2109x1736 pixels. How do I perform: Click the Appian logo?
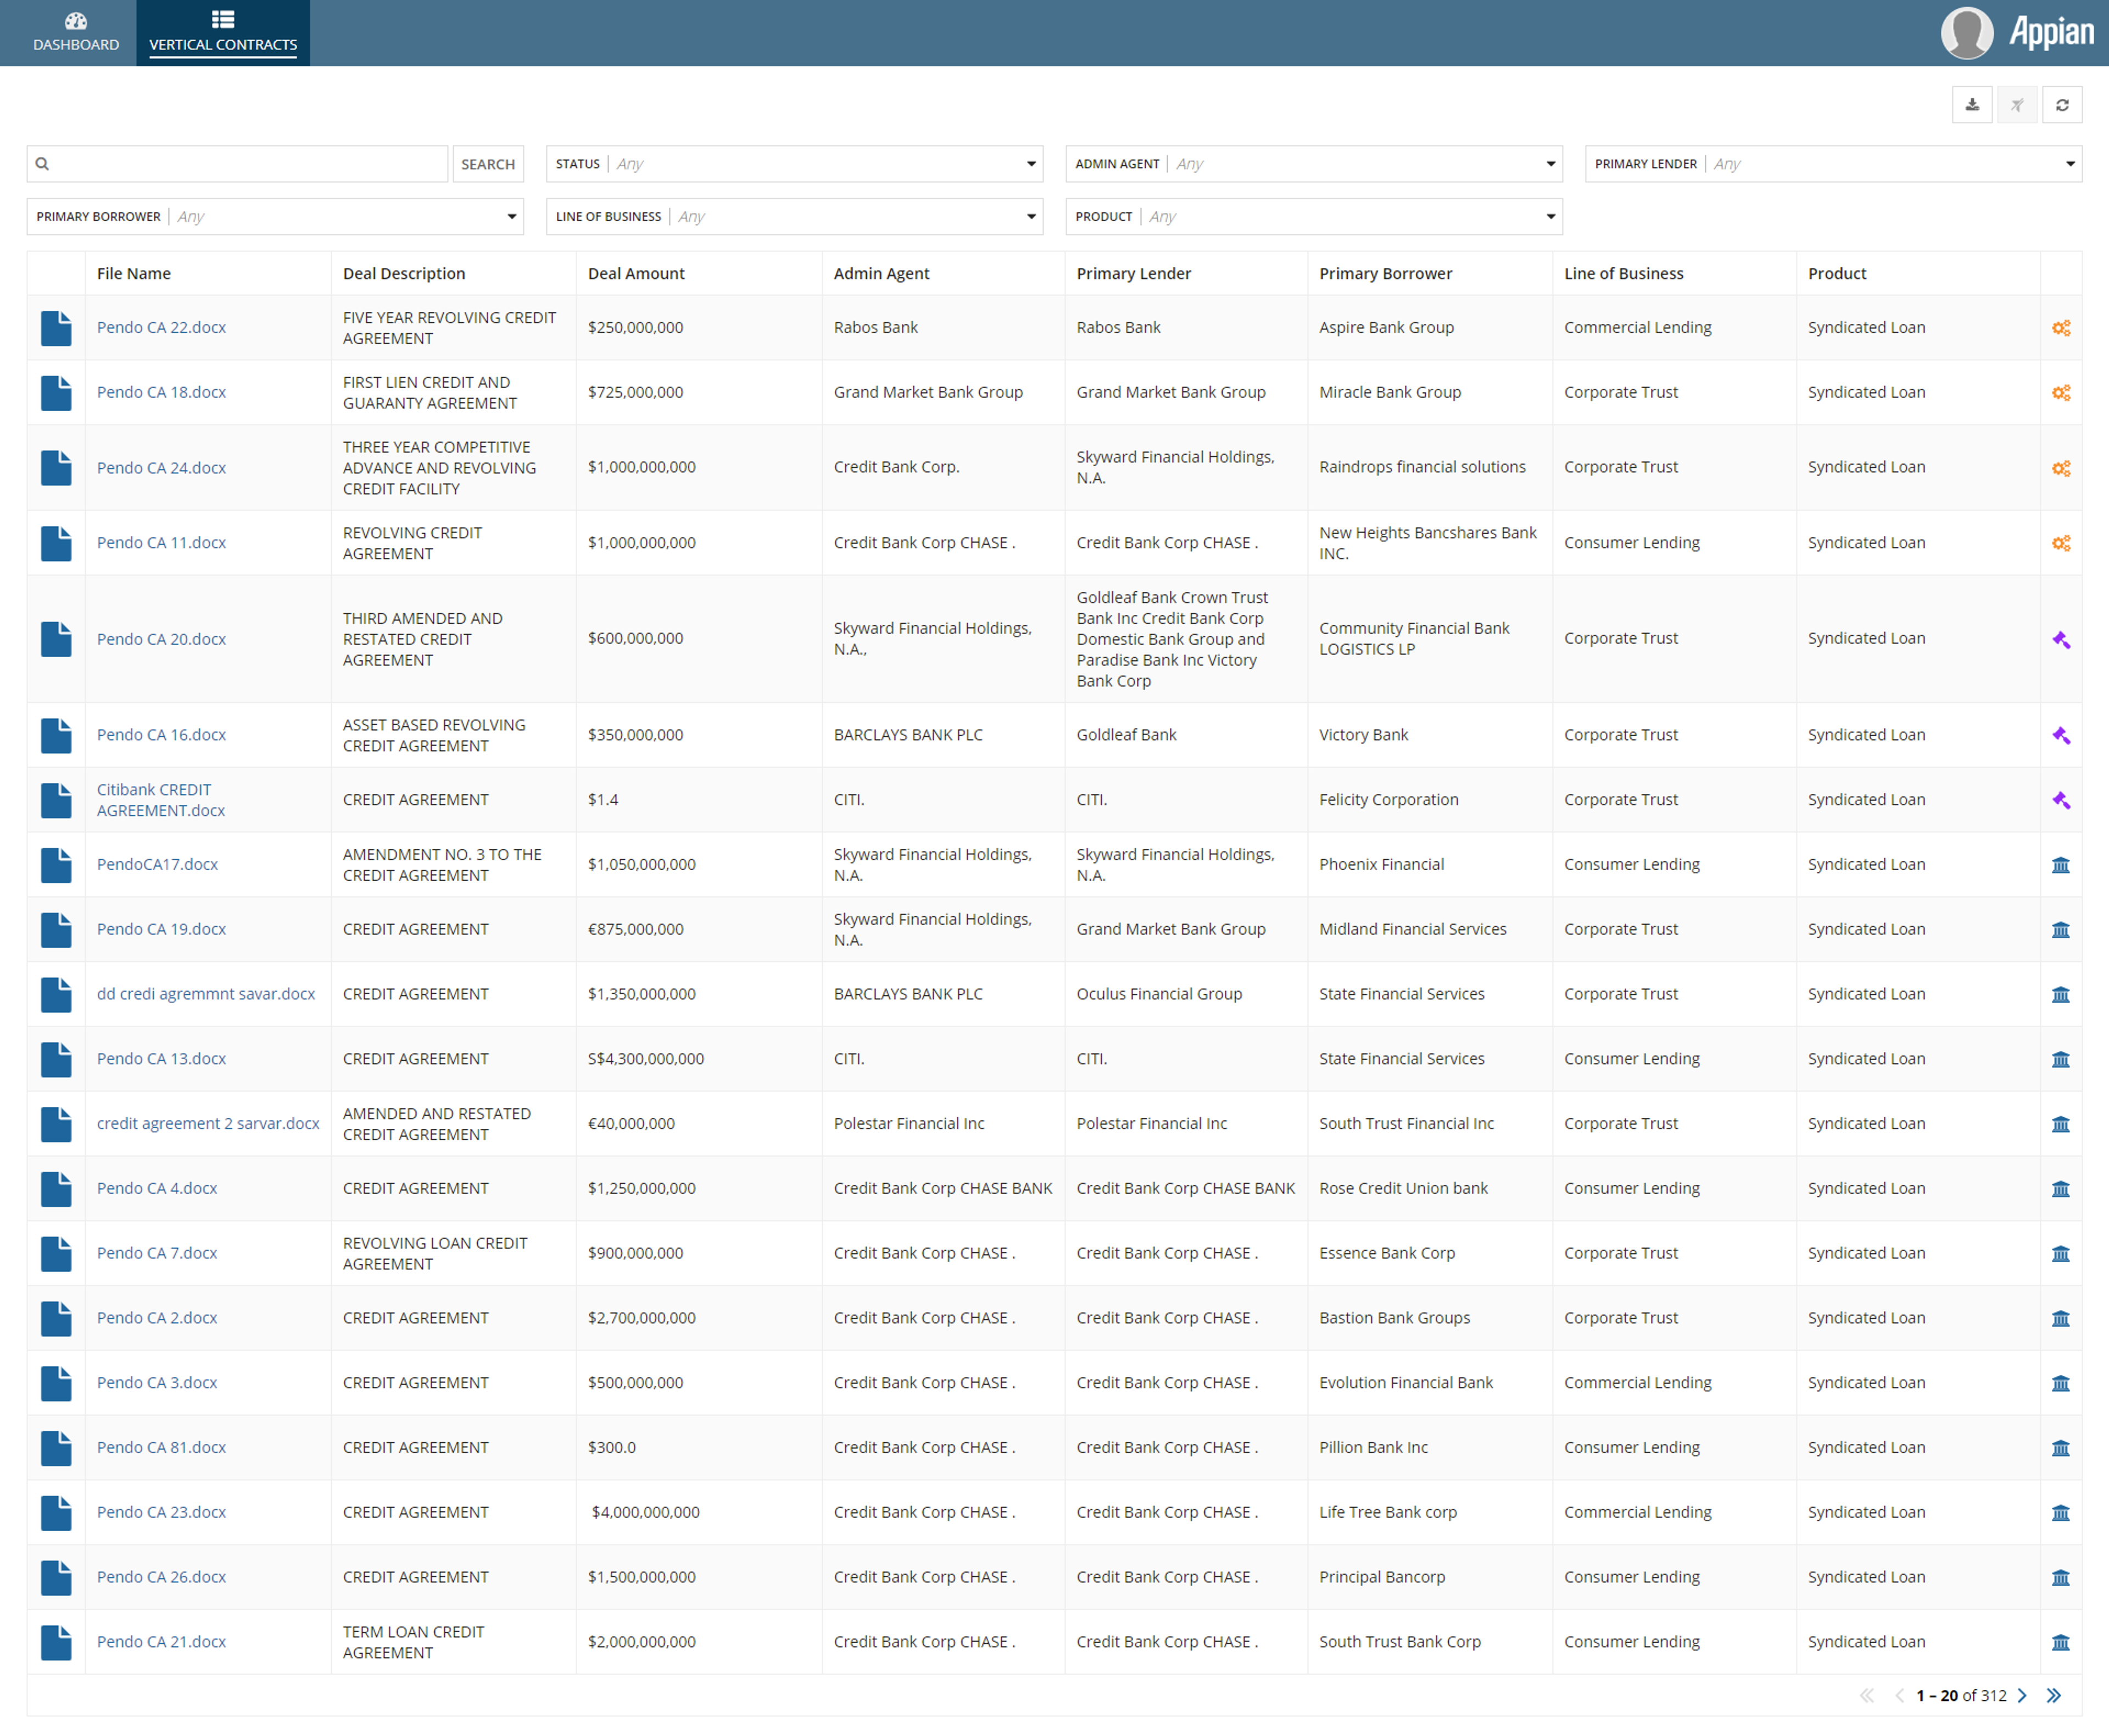(2052, 33)
